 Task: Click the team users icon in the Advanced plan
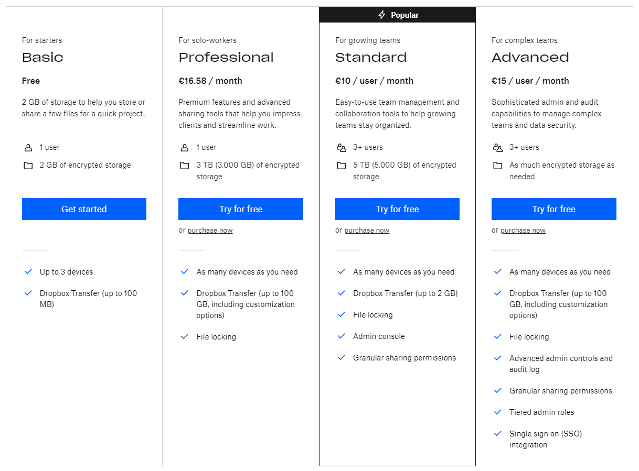pos(498,148)
